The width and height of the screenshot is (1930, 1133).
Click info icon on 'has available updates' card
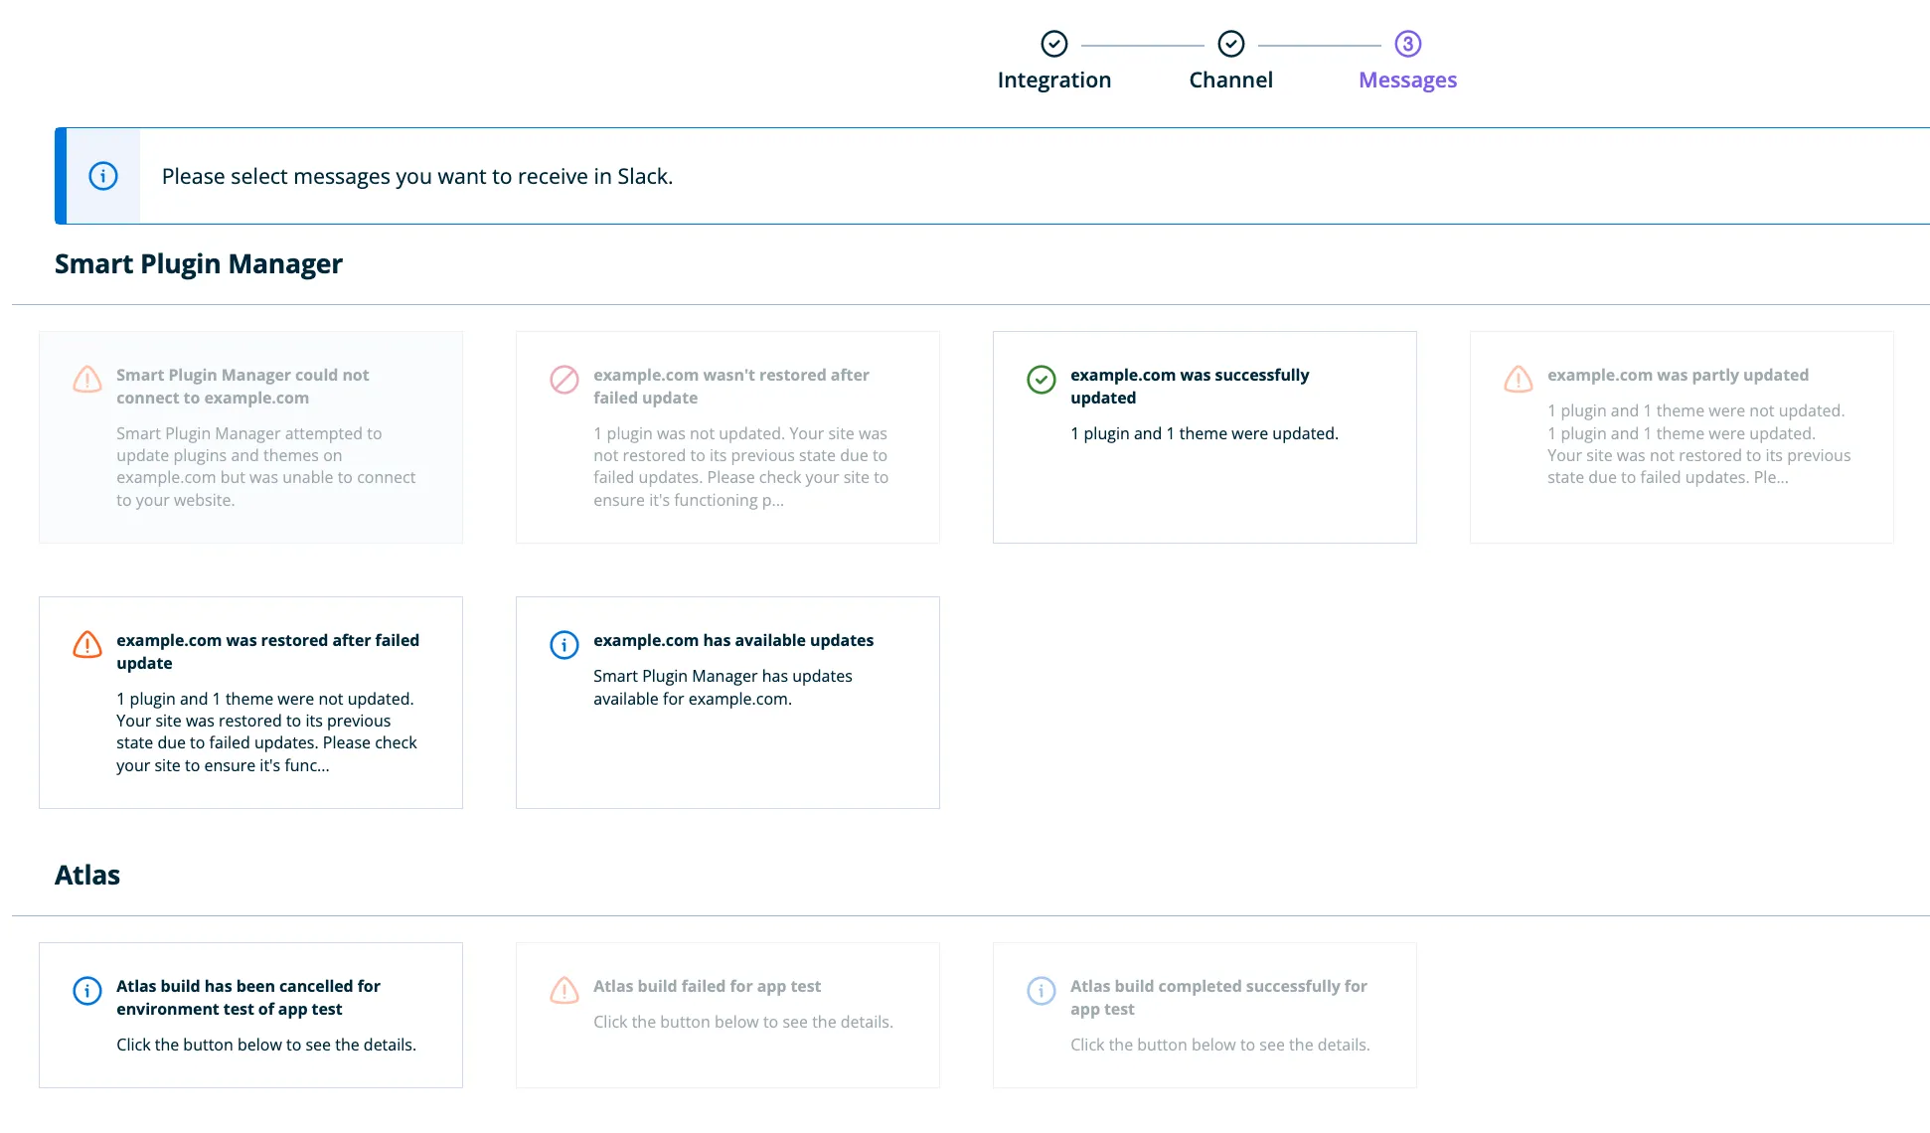(x=564, y=645)
